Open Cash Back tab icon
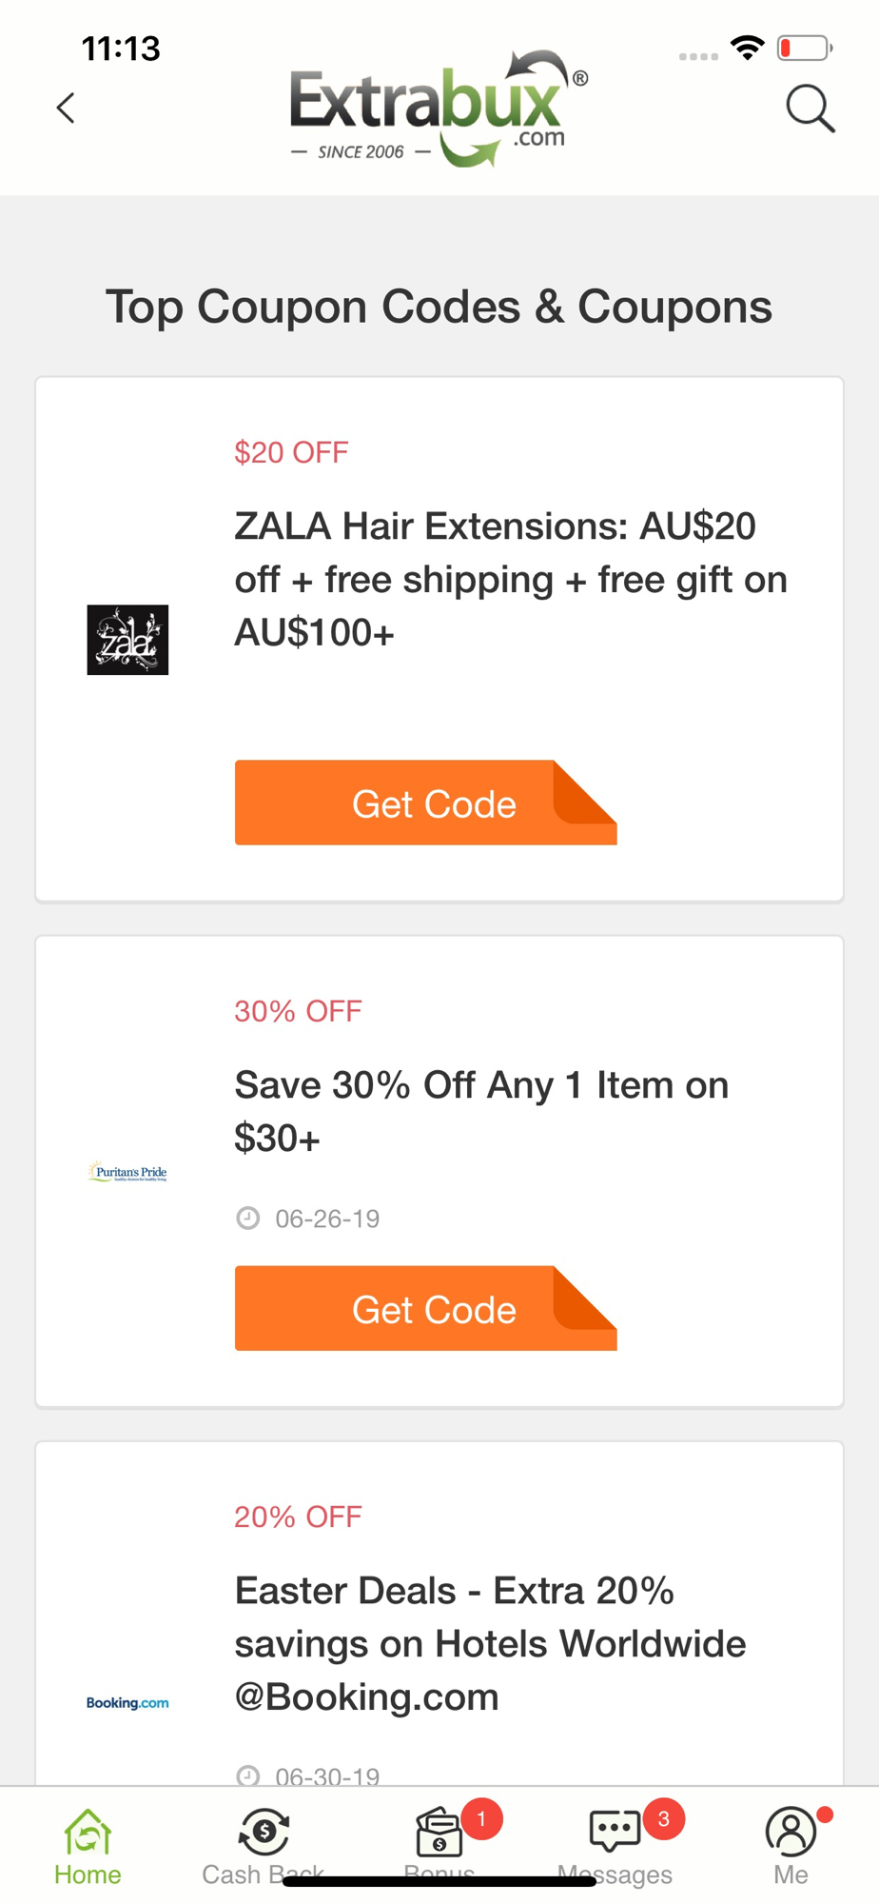This screenshot has width=879, height=1904. pos(264,1832)
